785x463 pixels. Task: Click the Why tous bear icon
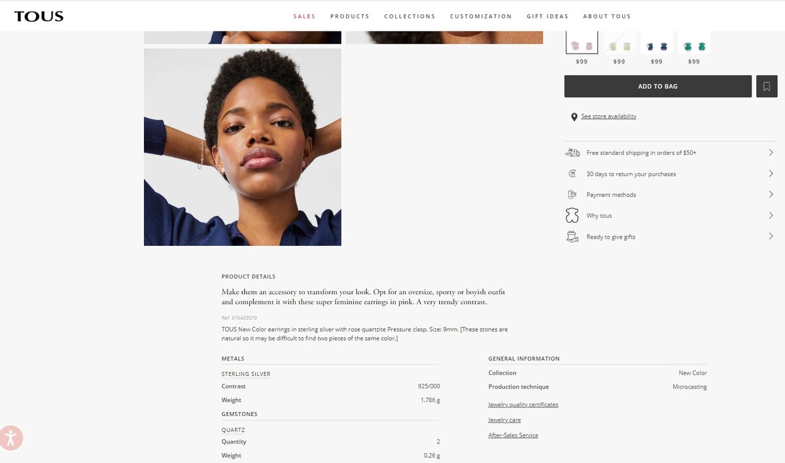572,215
